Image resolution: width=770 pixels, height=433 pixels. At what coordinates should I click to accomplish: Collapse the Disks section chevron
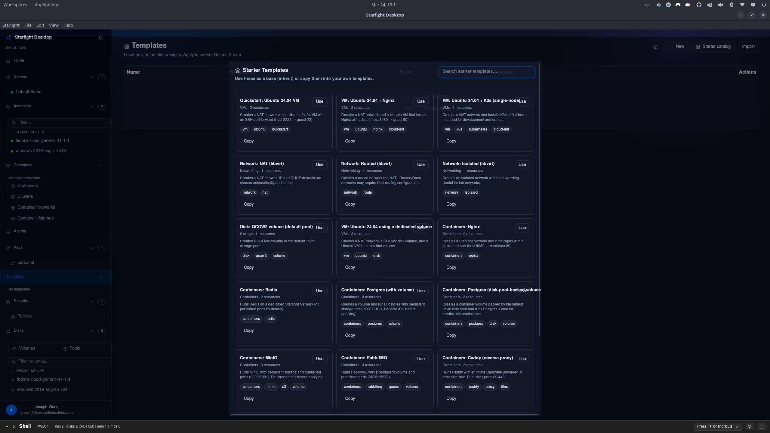[92, 331]
